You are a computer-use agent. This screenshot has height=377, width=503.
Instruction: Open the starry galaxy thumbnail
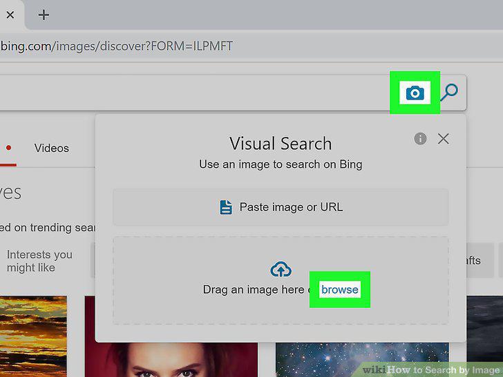[x=362, y=360]
